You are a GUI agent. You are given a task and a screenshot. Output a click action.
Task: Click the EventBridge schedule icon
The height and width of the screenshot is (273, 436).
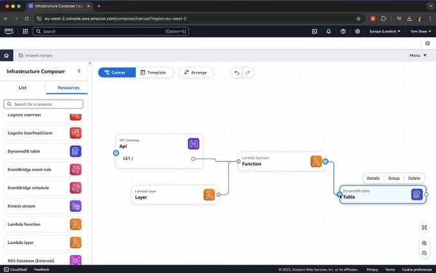click(x=76, y=188)
